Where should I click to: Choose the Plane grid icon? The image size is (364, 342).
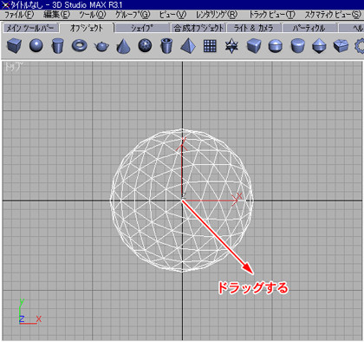[210, 46]
